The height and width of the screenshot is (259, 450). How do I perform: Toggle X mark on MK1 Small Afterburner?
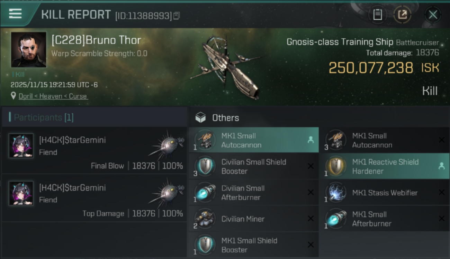pos(441,219)
